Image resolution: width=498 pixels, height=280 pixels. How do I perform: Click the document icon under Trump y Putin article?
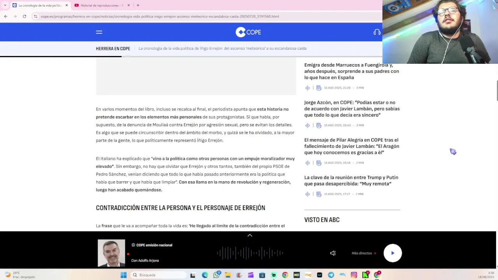319,194
